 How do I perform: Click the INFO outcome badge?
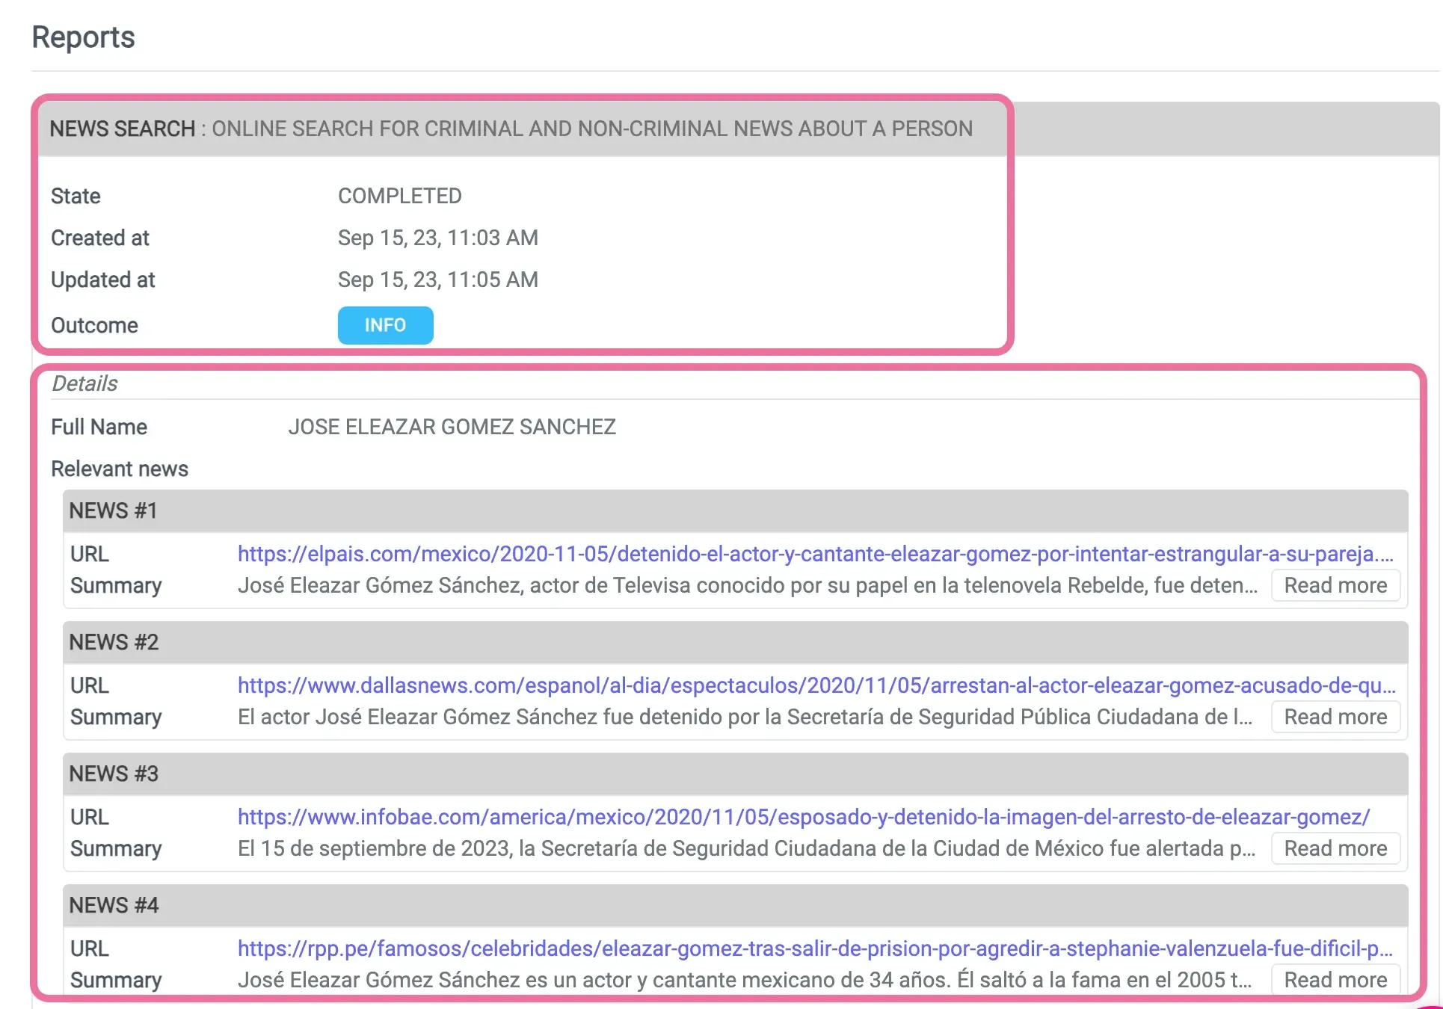(x=385, y=325)
